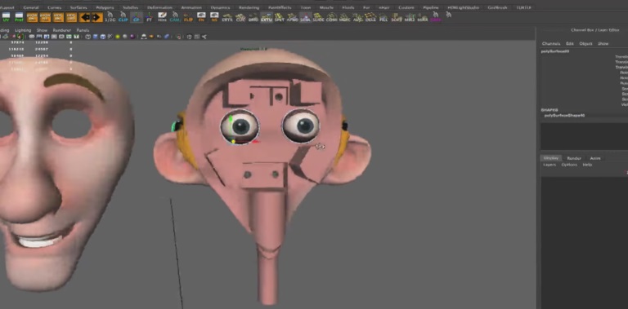Open the Pipeline shelf tab
628x309 pixels.
(x=431, y=7)
